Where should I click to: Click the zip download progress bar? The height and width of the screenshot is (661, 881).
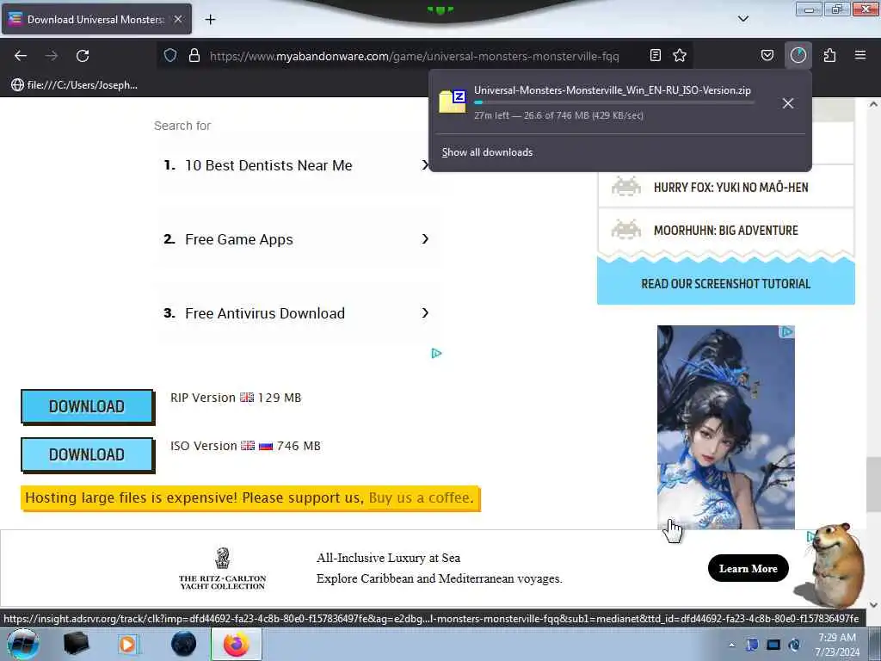[613, 103]
